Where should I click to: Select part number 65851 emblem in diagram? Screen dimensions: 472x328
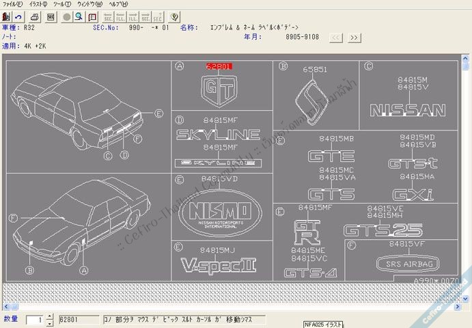click(315, 70)
